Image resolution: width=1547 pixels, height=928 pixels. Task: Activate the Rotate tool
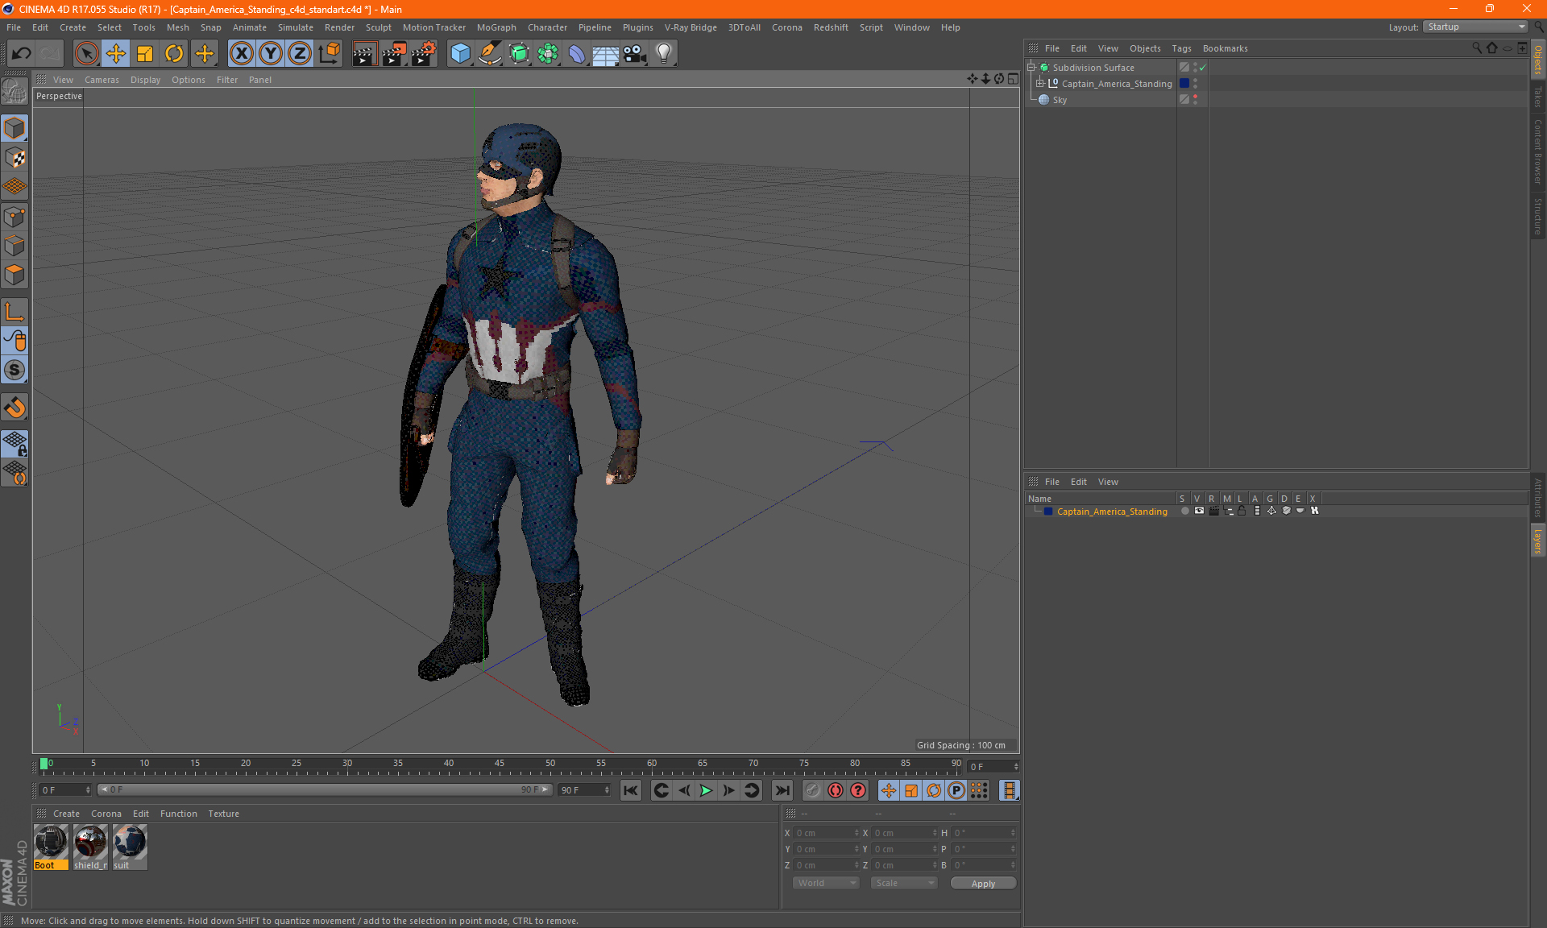[x=174, y=54]
